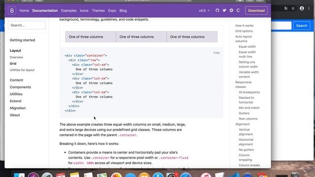Click the first 'One of three columns' cell
The height and width of the screenshot is (177, 315).
click(91, 37)
